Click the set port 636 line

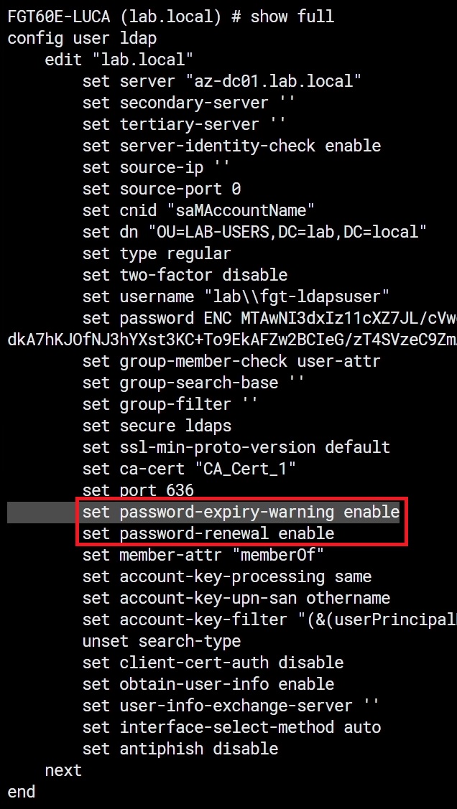pyautogui.click(x=138, y=490)
